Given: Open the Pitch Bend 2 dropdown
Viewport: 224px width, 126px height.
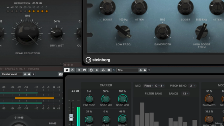Looking at the screenshot, I should point(192,86).
